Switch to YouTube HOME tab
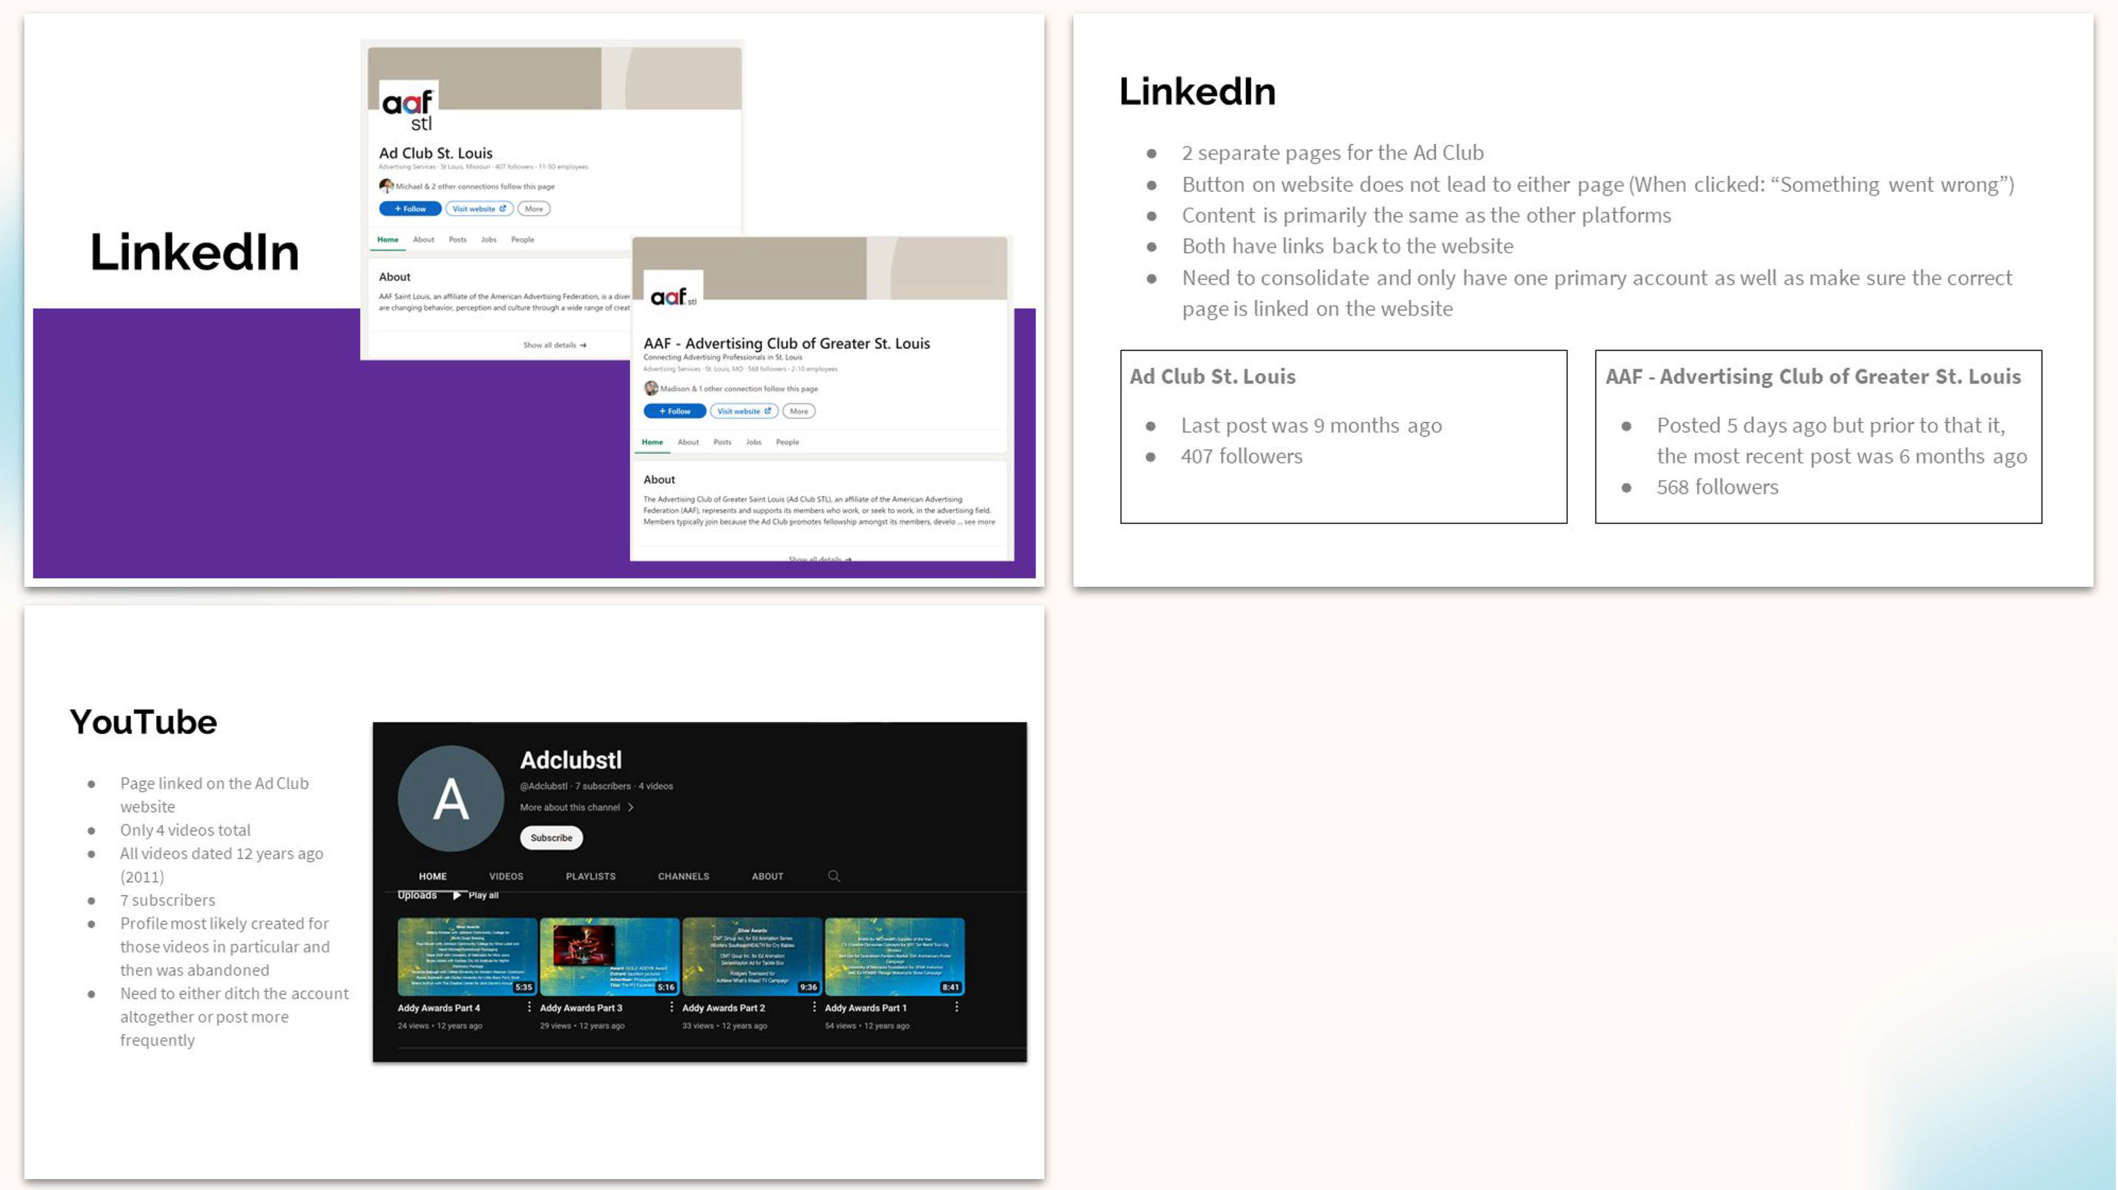2118x1190 pixels. click(432, 876)
